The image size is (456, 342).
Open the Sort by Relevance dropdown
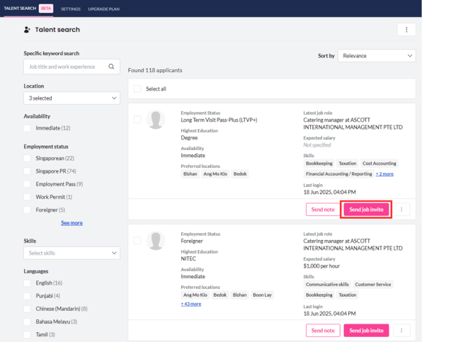click(377, 55)
